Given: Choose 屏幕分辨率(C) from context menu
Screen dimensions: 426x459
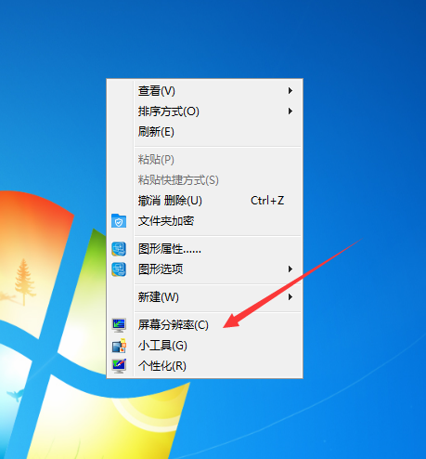Looking at the screenshot, I should pos(204,325).
